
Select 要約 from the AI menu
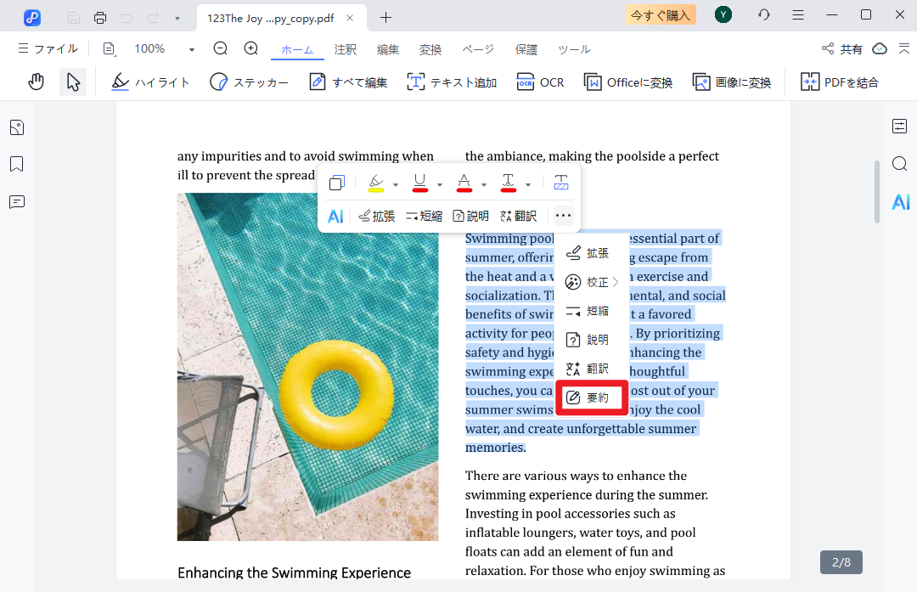tap(593, 397)
